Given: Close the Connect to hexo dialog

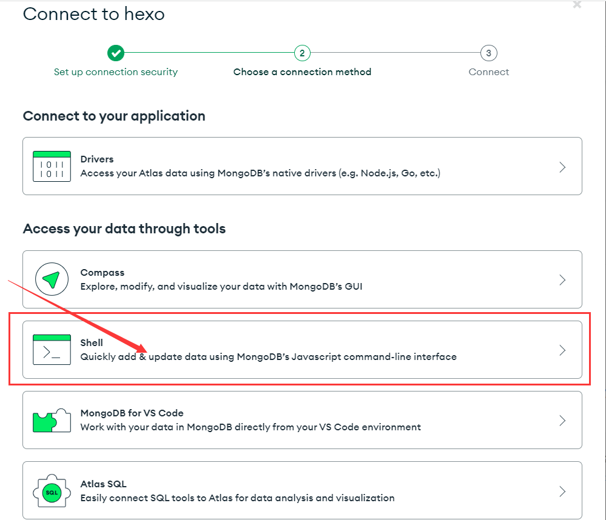Looking at the screenshot, I should click(577, 5).
